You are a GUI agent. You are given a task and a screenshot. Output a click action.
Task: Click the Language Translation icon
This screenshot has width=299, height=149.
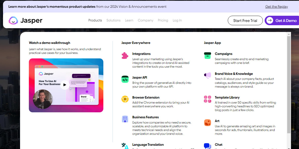point(125,146)
